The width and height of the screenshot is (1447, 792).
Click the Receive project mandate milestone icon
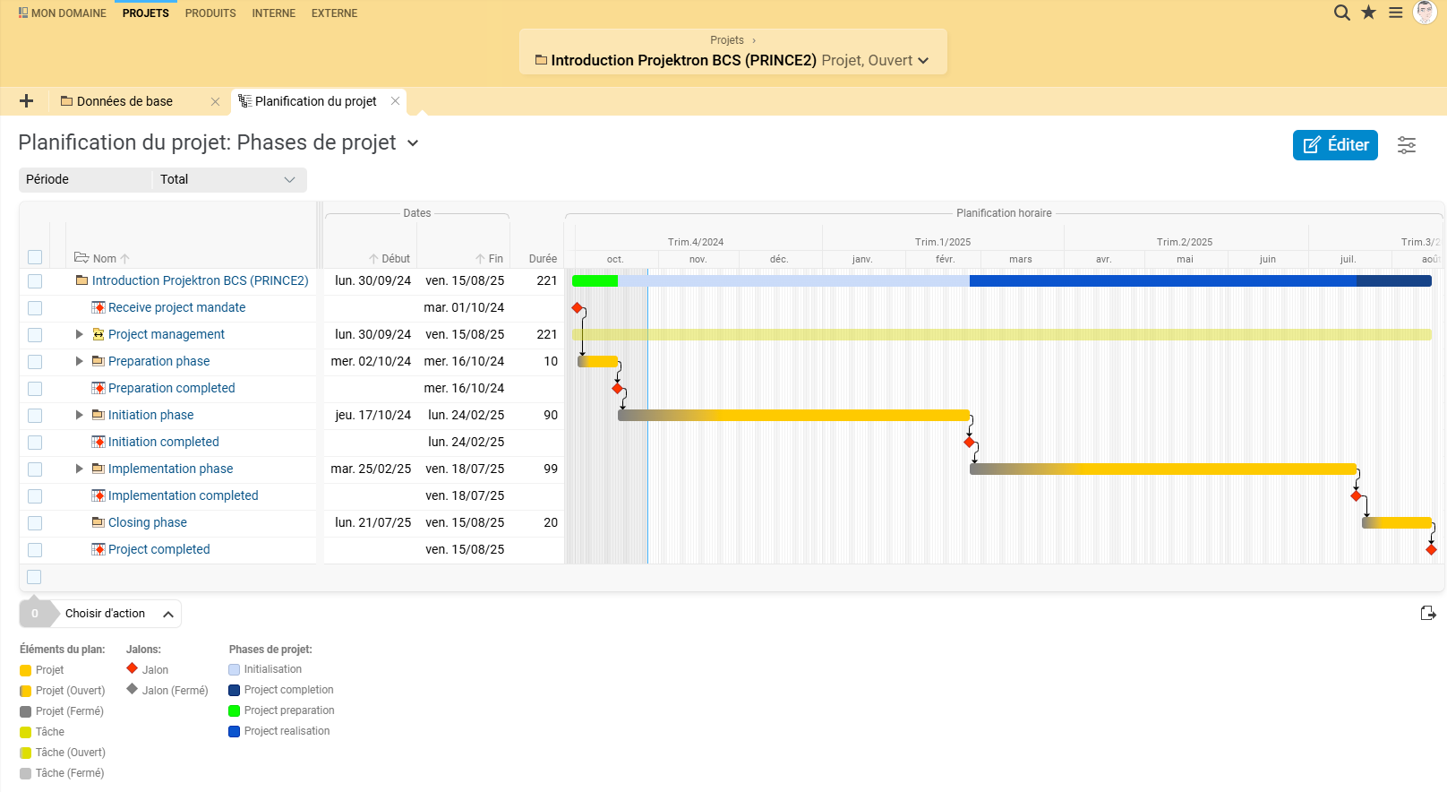[x=98, y=307]
